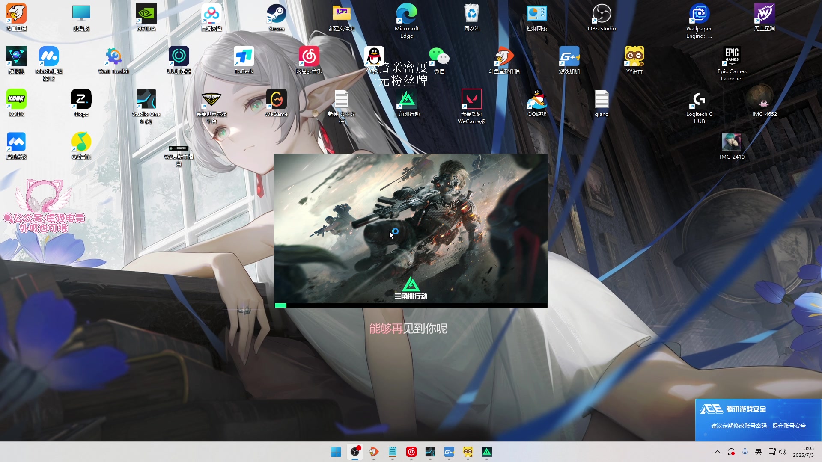Launch the OBS Studio shortcut
Viewport: 822px width, 462px height.
click(x=602, y=17)
